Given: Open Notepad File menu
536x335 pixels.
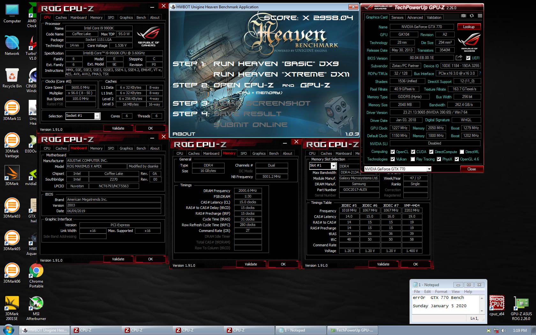Looking at the screenshot, I should pos(417,292).
